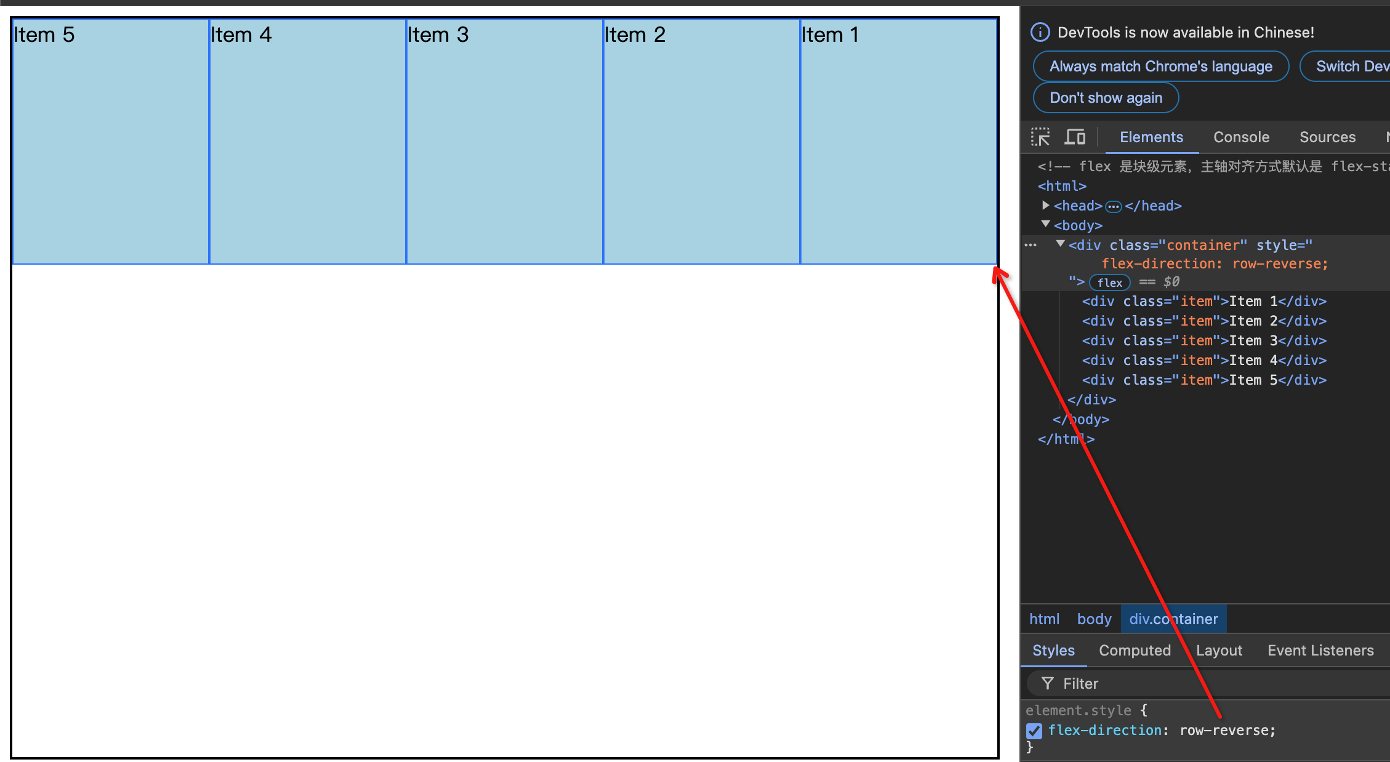1390x762 pixels.
Task: Activate the inspect element picker icon
Action: [1040, 137]
